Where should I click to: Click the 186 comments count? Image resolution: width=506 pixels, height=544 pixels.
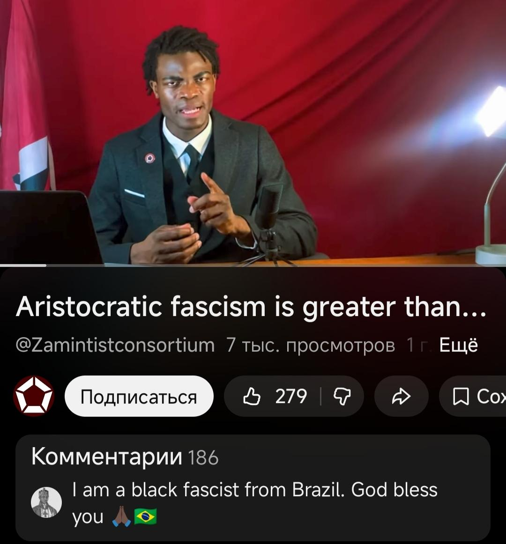[203, 458]
